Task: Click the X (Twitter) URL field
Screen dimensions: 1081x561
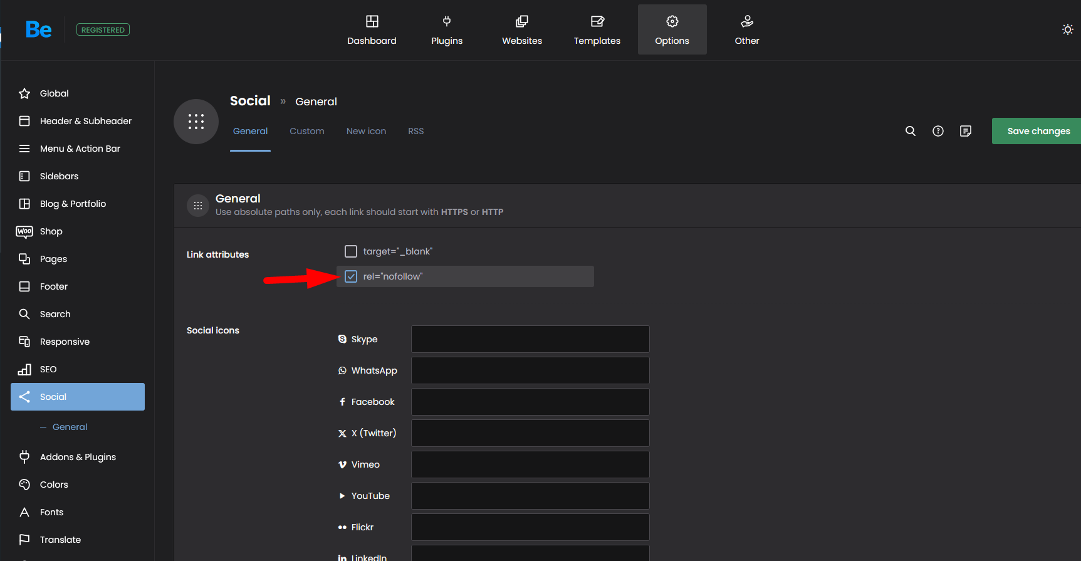Action: pyautogui.click(x=530, y=433)
